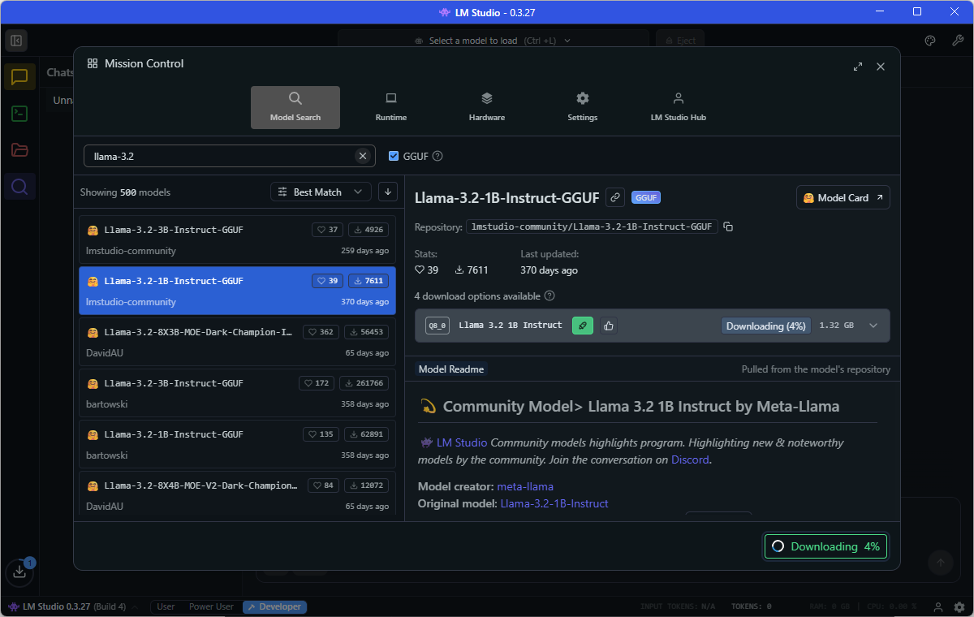Click the thumbs-up icon on the Q8_0 row
Screen dimensions: 974x617
609,326
